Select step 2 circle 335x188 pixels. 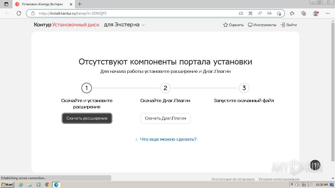pyautogui.click(x=165, y=88)
